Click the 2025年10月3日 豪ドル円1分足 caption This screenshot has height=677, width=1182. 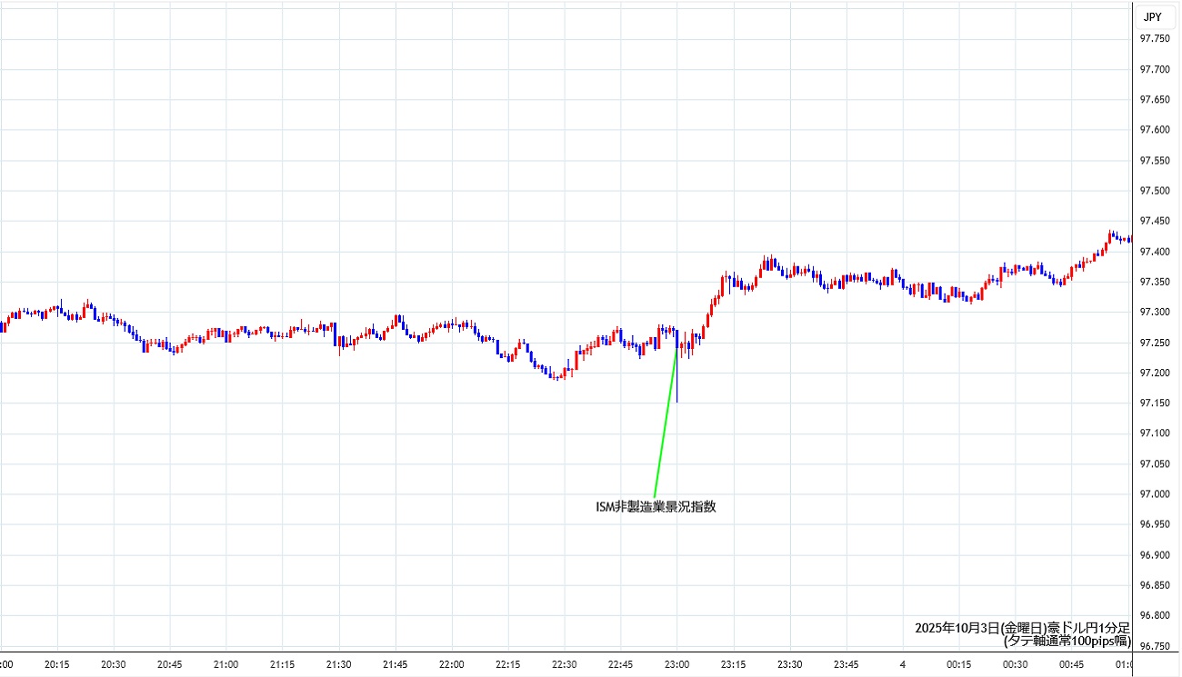pyautogui.click(x=1022, y=628)
